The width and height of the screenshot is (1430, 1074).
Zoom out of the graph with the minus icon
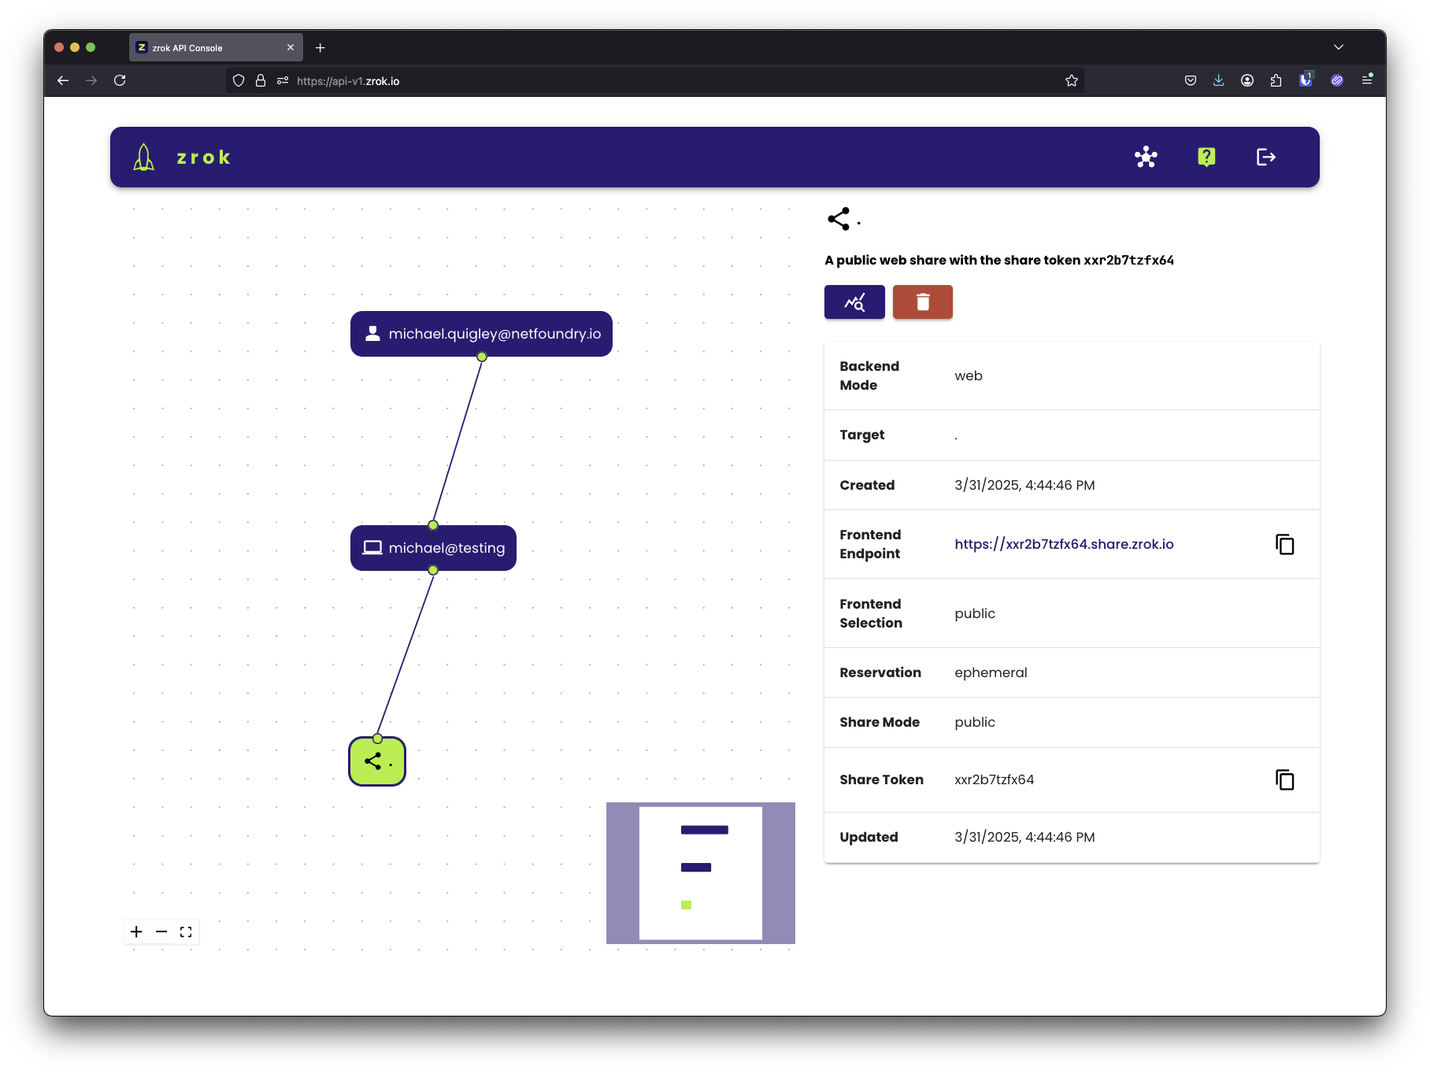point(161,931)
